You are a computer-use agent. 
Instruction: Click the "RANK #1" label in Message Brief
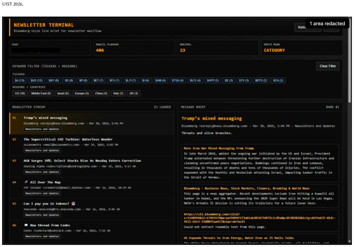tap(332, 107)
